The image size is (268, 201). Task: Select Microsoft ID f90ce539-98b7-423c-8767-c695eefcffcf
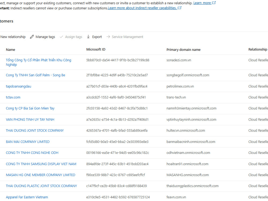pyautogui.click(x=116, y=175)
